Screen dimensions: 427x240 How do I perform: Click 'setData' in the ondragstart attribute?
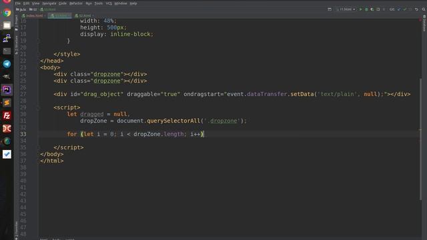point(302,94)
